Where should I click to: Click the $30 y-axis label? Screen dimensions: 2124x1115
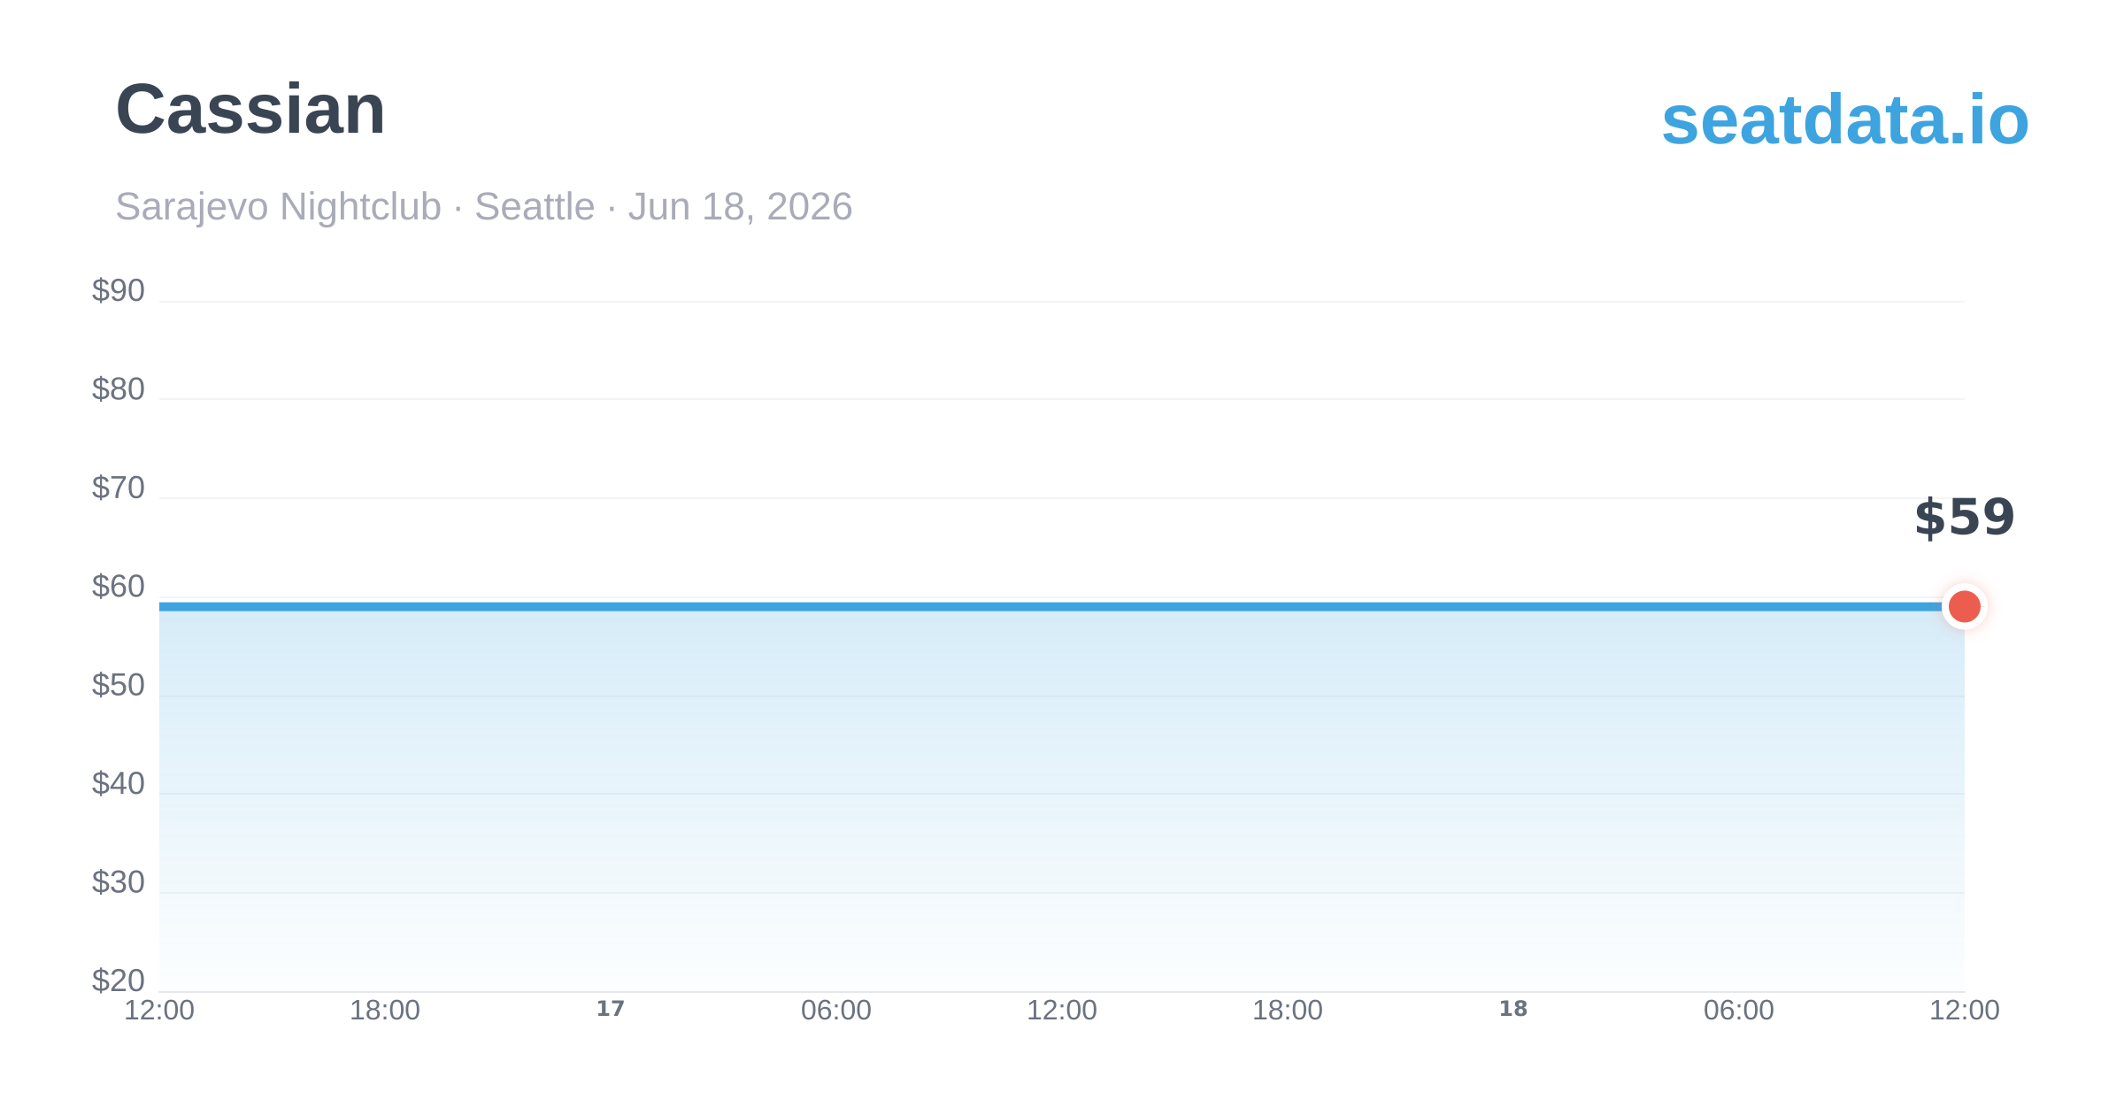[x=119, y=882]
